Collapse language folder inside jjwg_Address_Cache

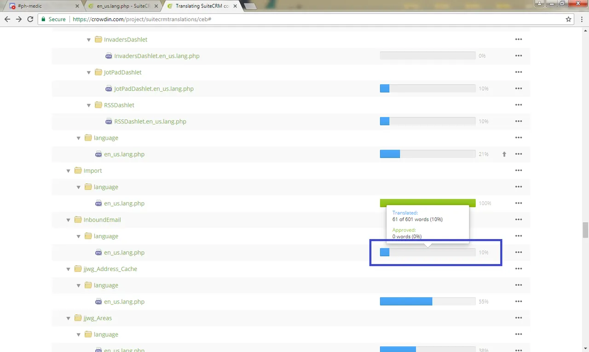(79, 285)
